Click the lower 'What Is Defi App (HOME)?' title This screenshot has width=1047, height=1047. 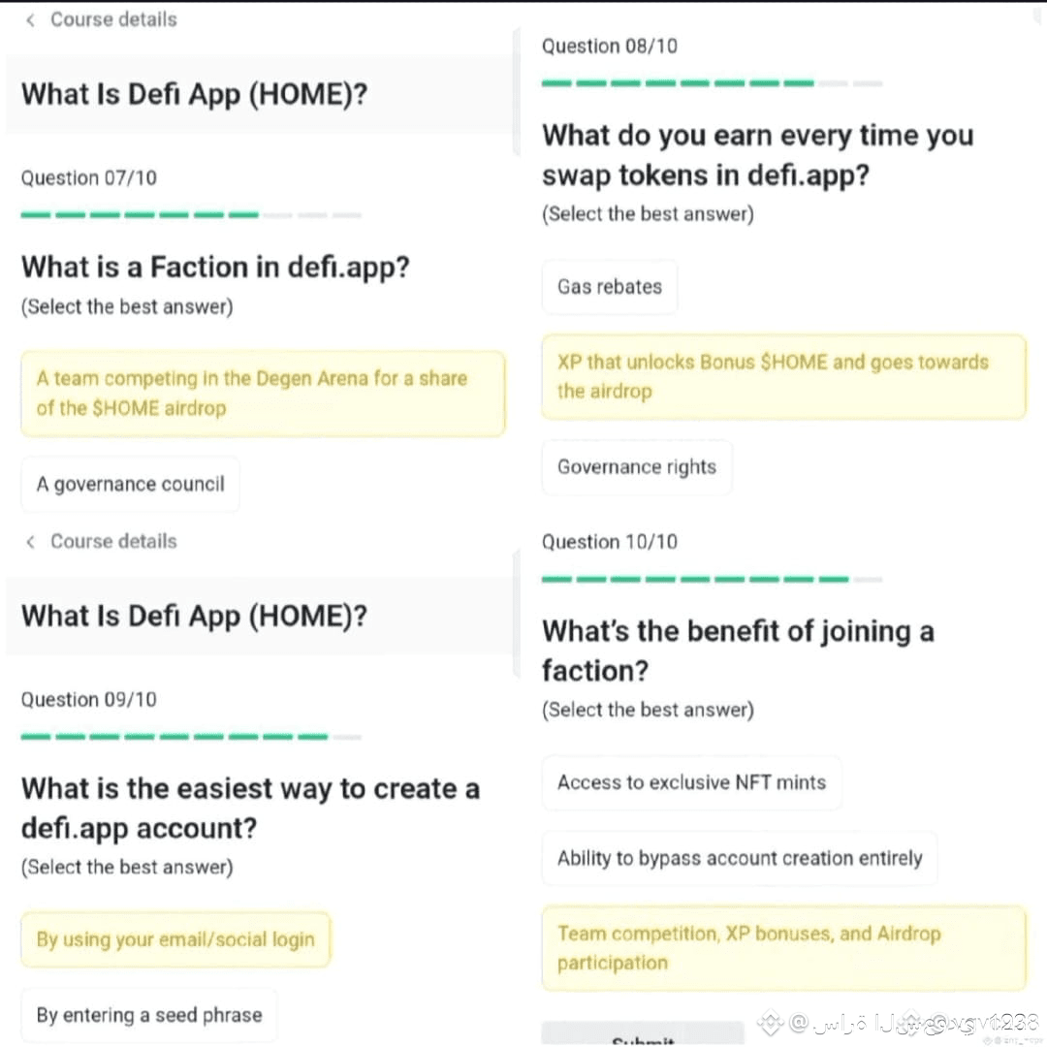[x=194, y=617]
